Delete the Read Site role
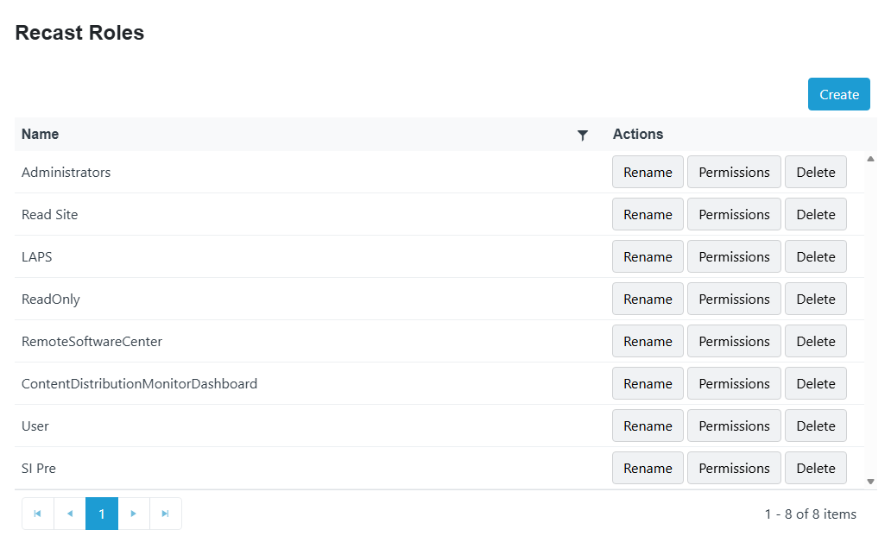 pyautogui.click(x=816, y=215)
